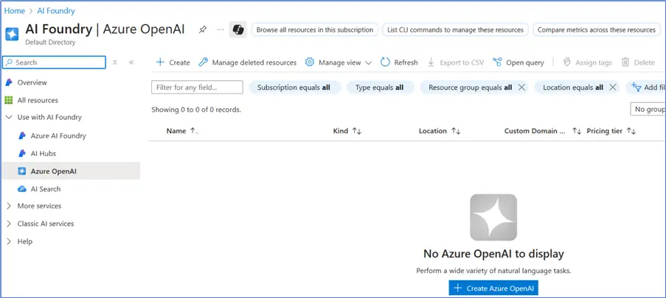
Task: Click the 'Default Directory' subtitle text
Action: [50, 43]
